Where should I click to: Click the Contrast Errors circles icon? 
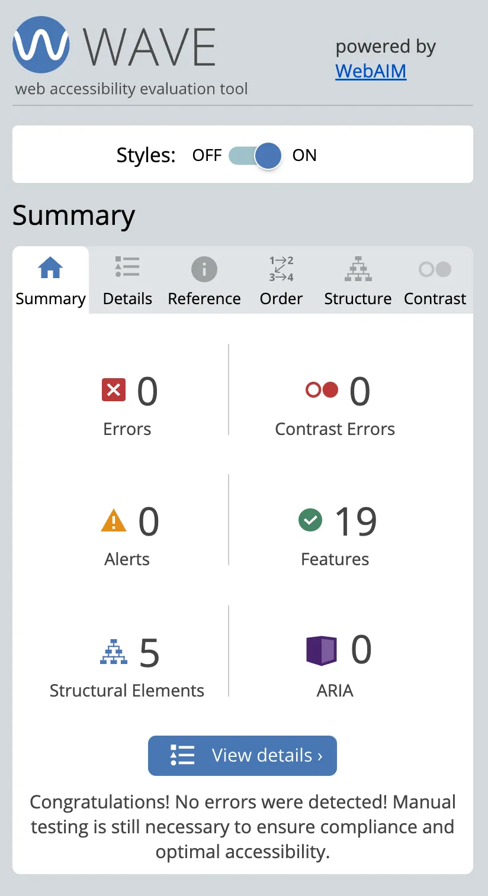(x=322, y=390)
